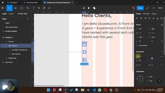
Task: Click Align horizontal centers icon
Action: (x=141, y=18)
